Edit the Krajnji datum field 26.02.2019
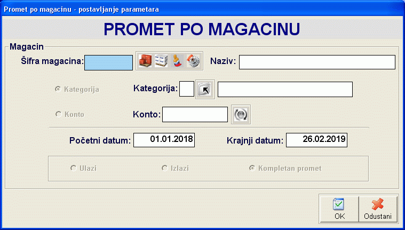The image size is (405, 230). (316, 140)
